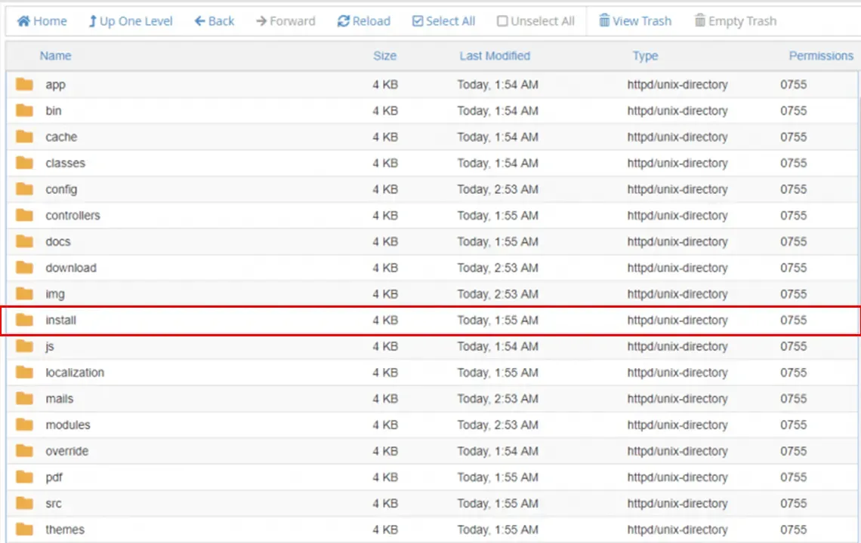The image size is (861, 543).
Task: Sort files by Size column
Action: pos(385,56)
